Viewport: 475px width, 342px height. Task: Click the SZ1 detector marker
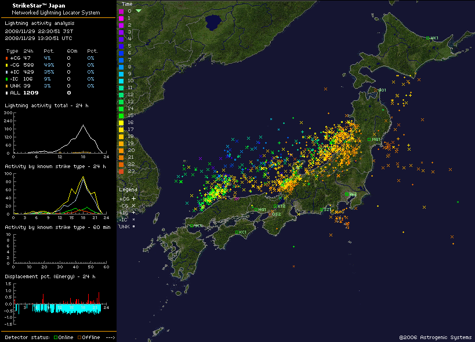(321, 210)
